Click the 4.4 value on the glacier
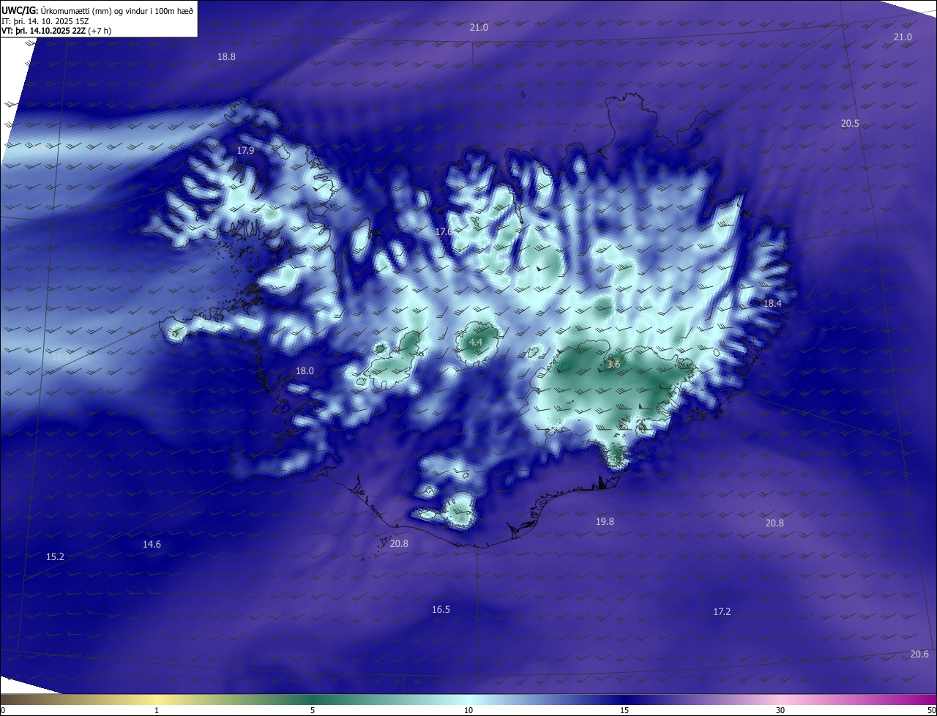 (476, 342)
